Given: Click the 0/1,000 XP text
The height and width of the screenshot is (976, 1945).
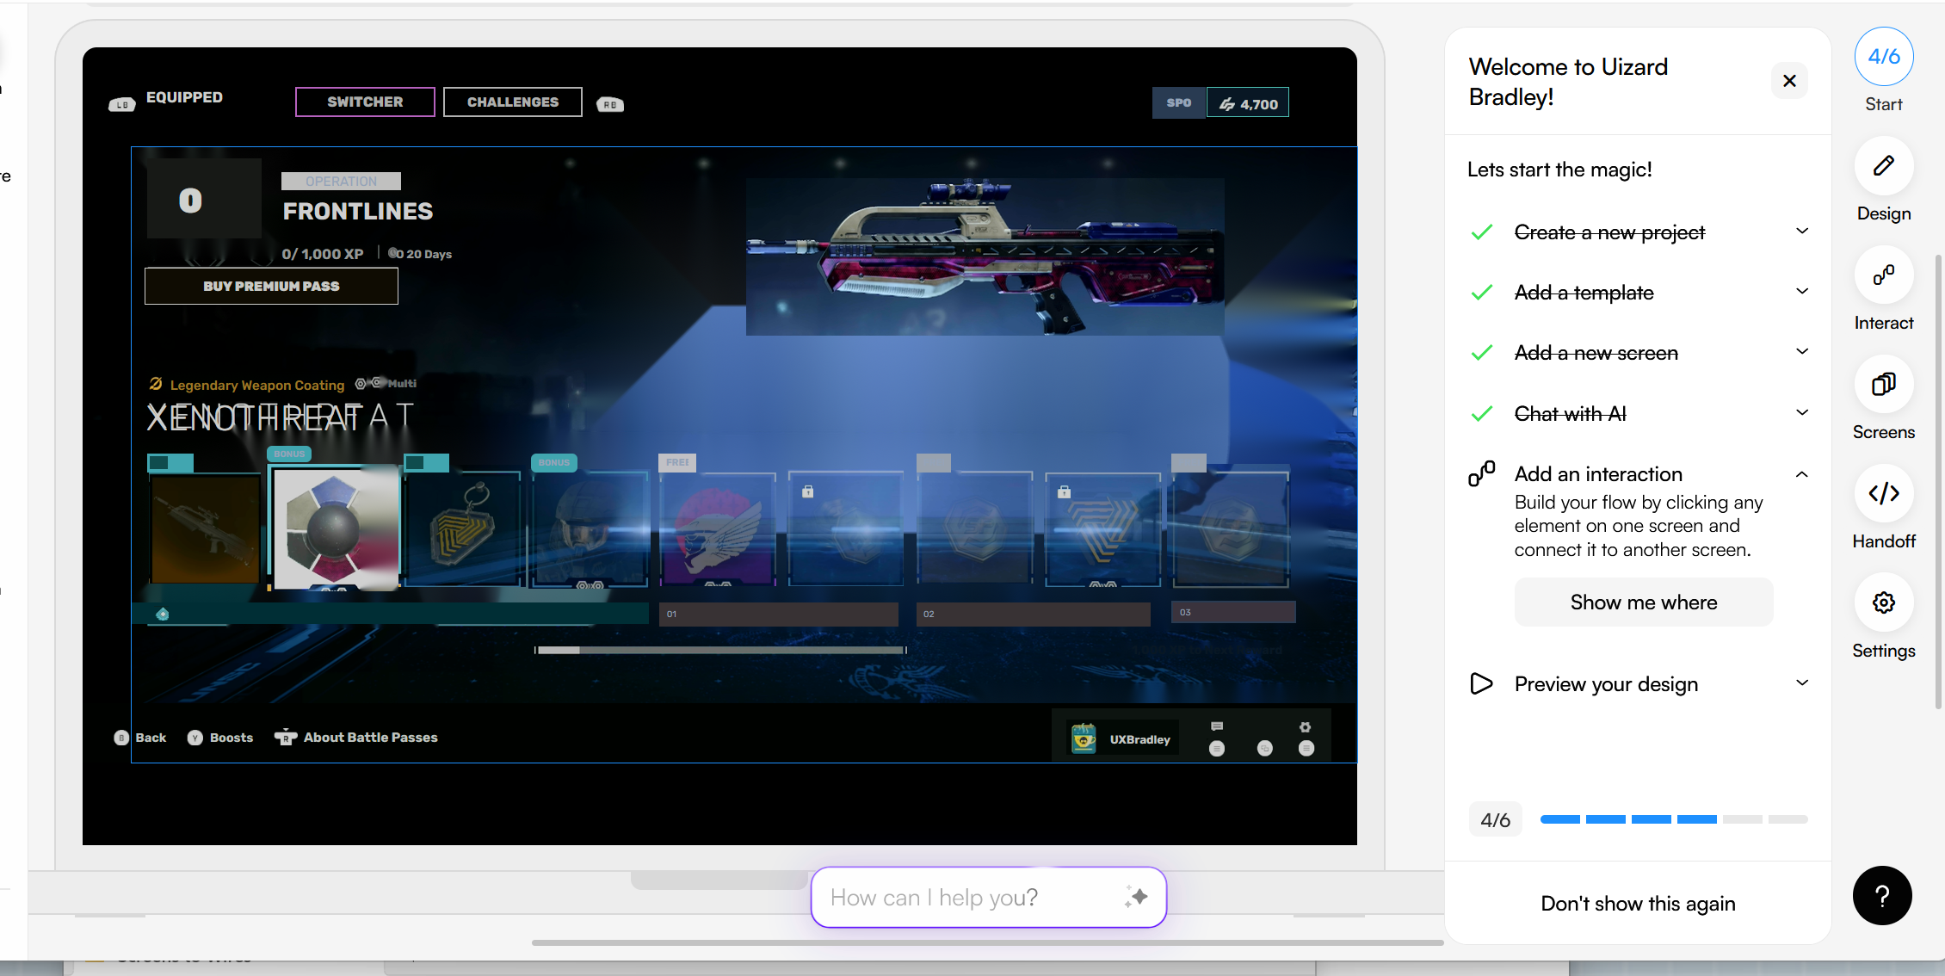Looking at the screenshot, I should (323, 254).
